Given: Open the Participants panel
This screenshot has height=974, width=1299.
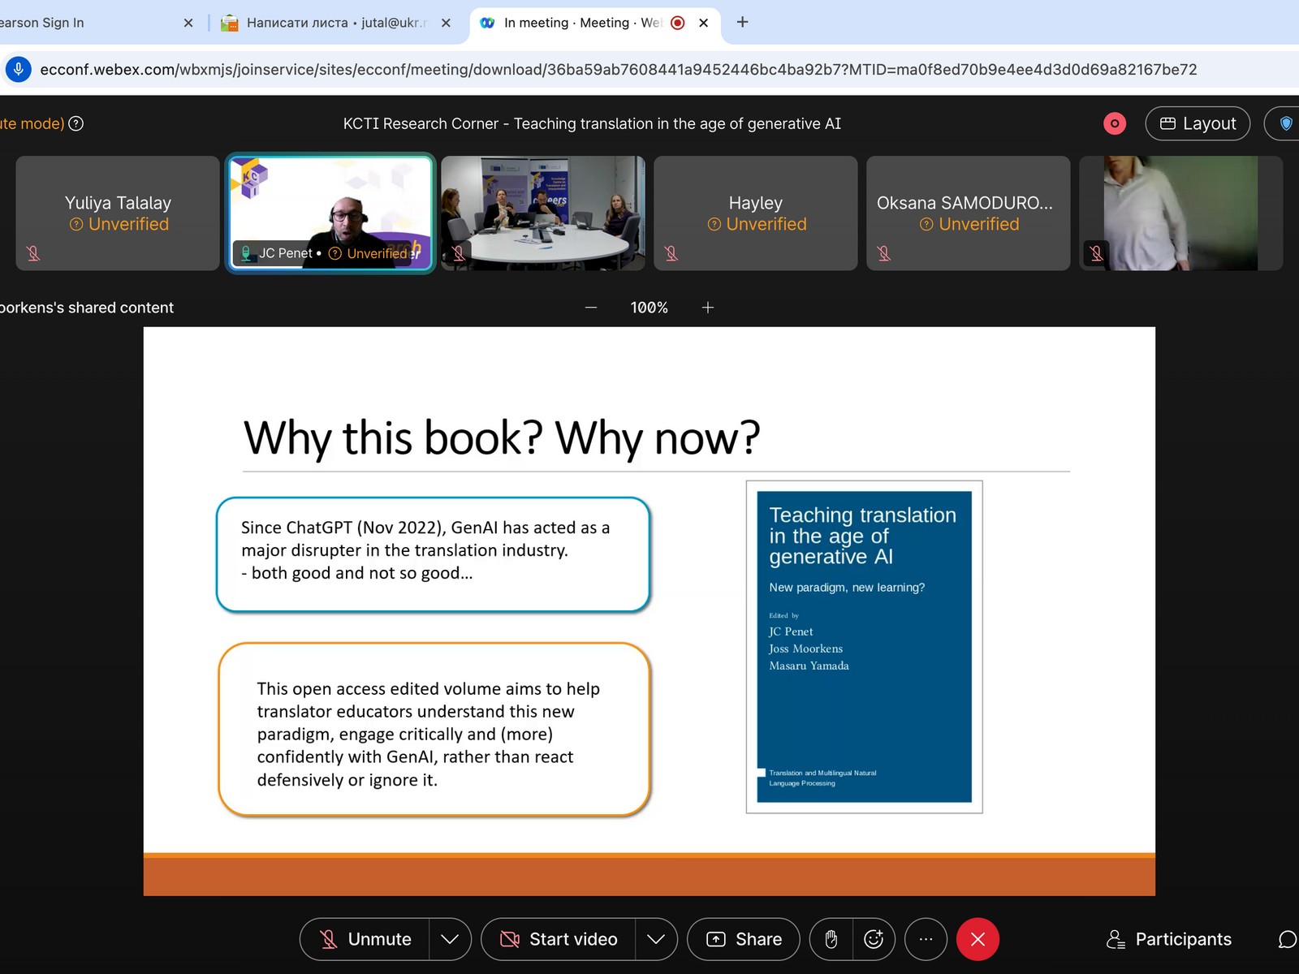Looking at the screenshot, I should click(1169, 939).
